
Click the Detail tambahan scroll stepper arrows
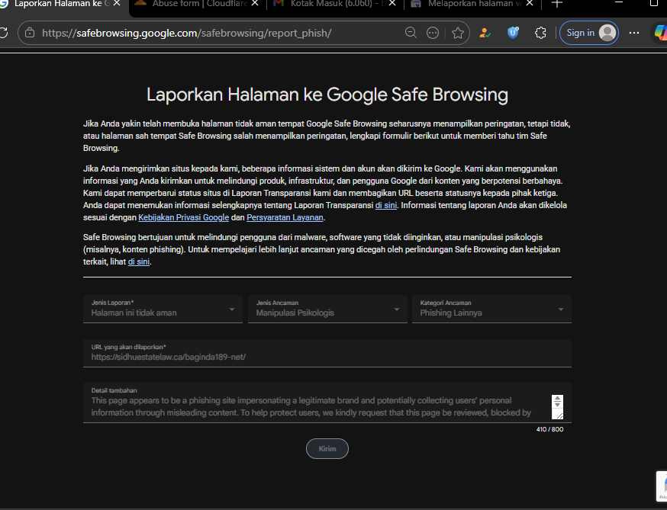pyautogui.click(x=557, y=402)
